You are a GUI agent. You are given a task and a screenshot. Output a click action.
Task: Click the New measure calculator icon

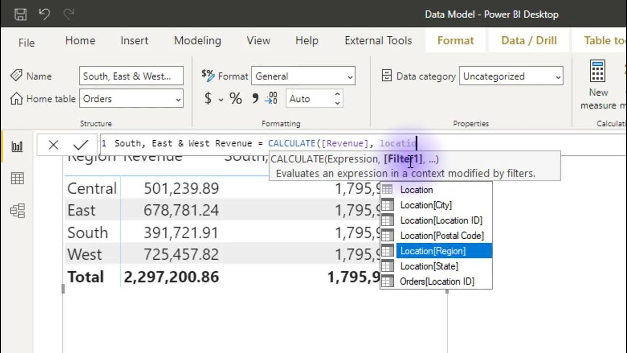(x=598, y=72)
